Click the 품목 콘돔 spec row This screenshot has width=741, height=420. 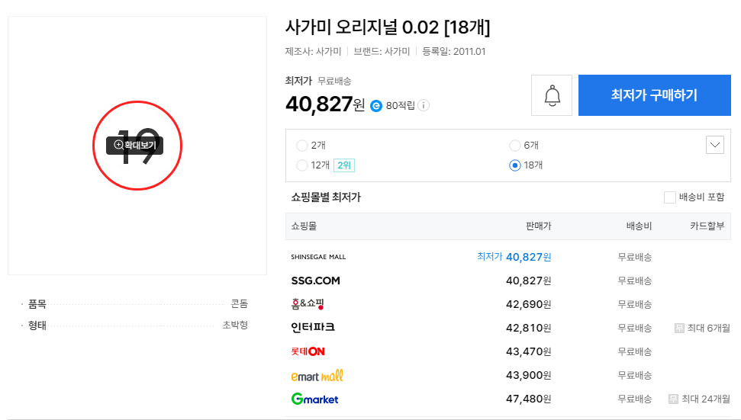[x=134, y=304]
